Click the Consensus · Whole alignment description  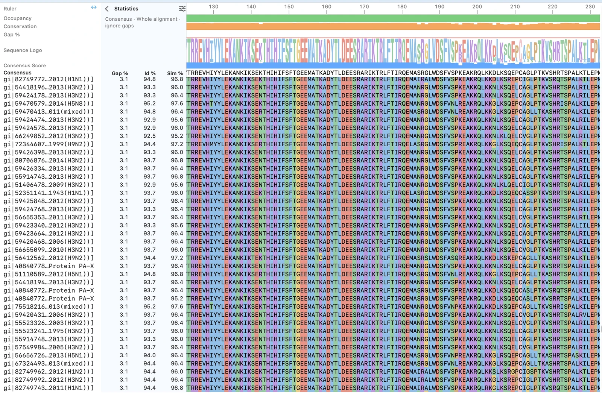tap(143, 22)
